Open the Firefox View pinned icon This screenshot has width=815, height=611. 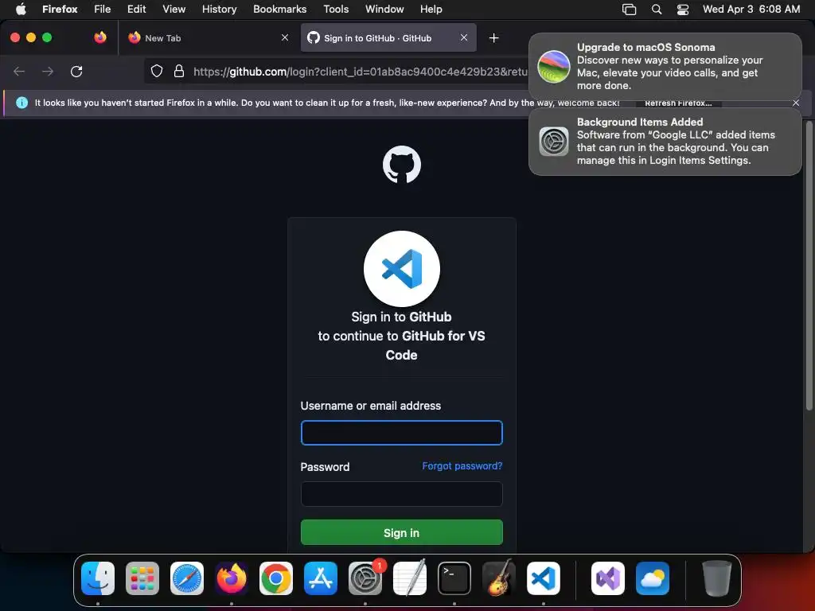coord(100,37)
